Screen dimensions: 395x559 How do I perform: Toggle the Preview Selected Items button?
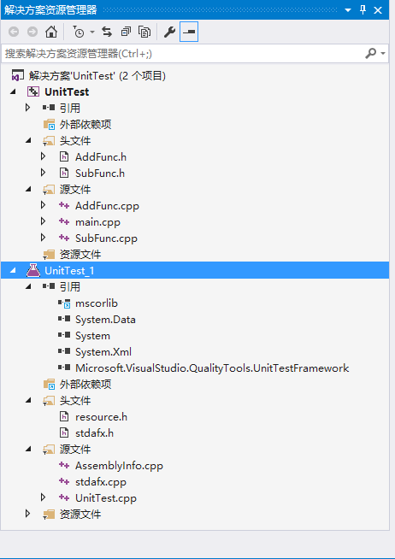(189, 32)
